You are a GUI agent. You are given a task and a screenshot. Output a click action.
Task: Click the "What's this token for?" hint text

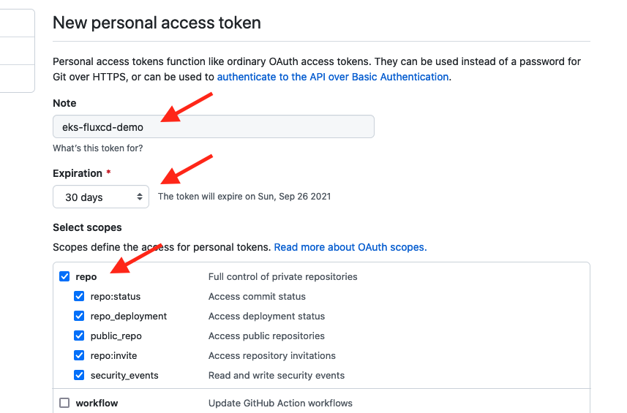[x=97, y=148]
